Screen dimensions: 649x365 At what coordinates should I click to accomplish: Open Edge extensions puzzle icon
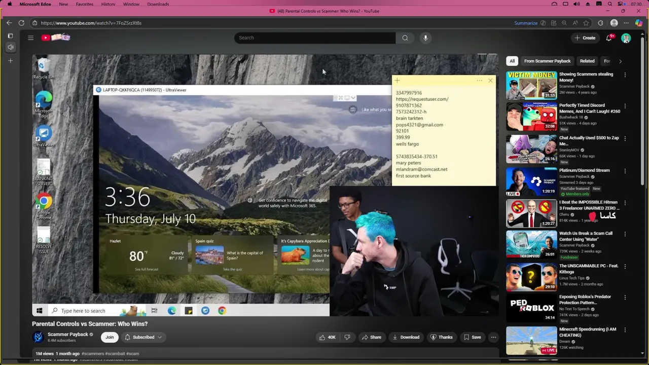pyautogui.click(x=600, y=23)
